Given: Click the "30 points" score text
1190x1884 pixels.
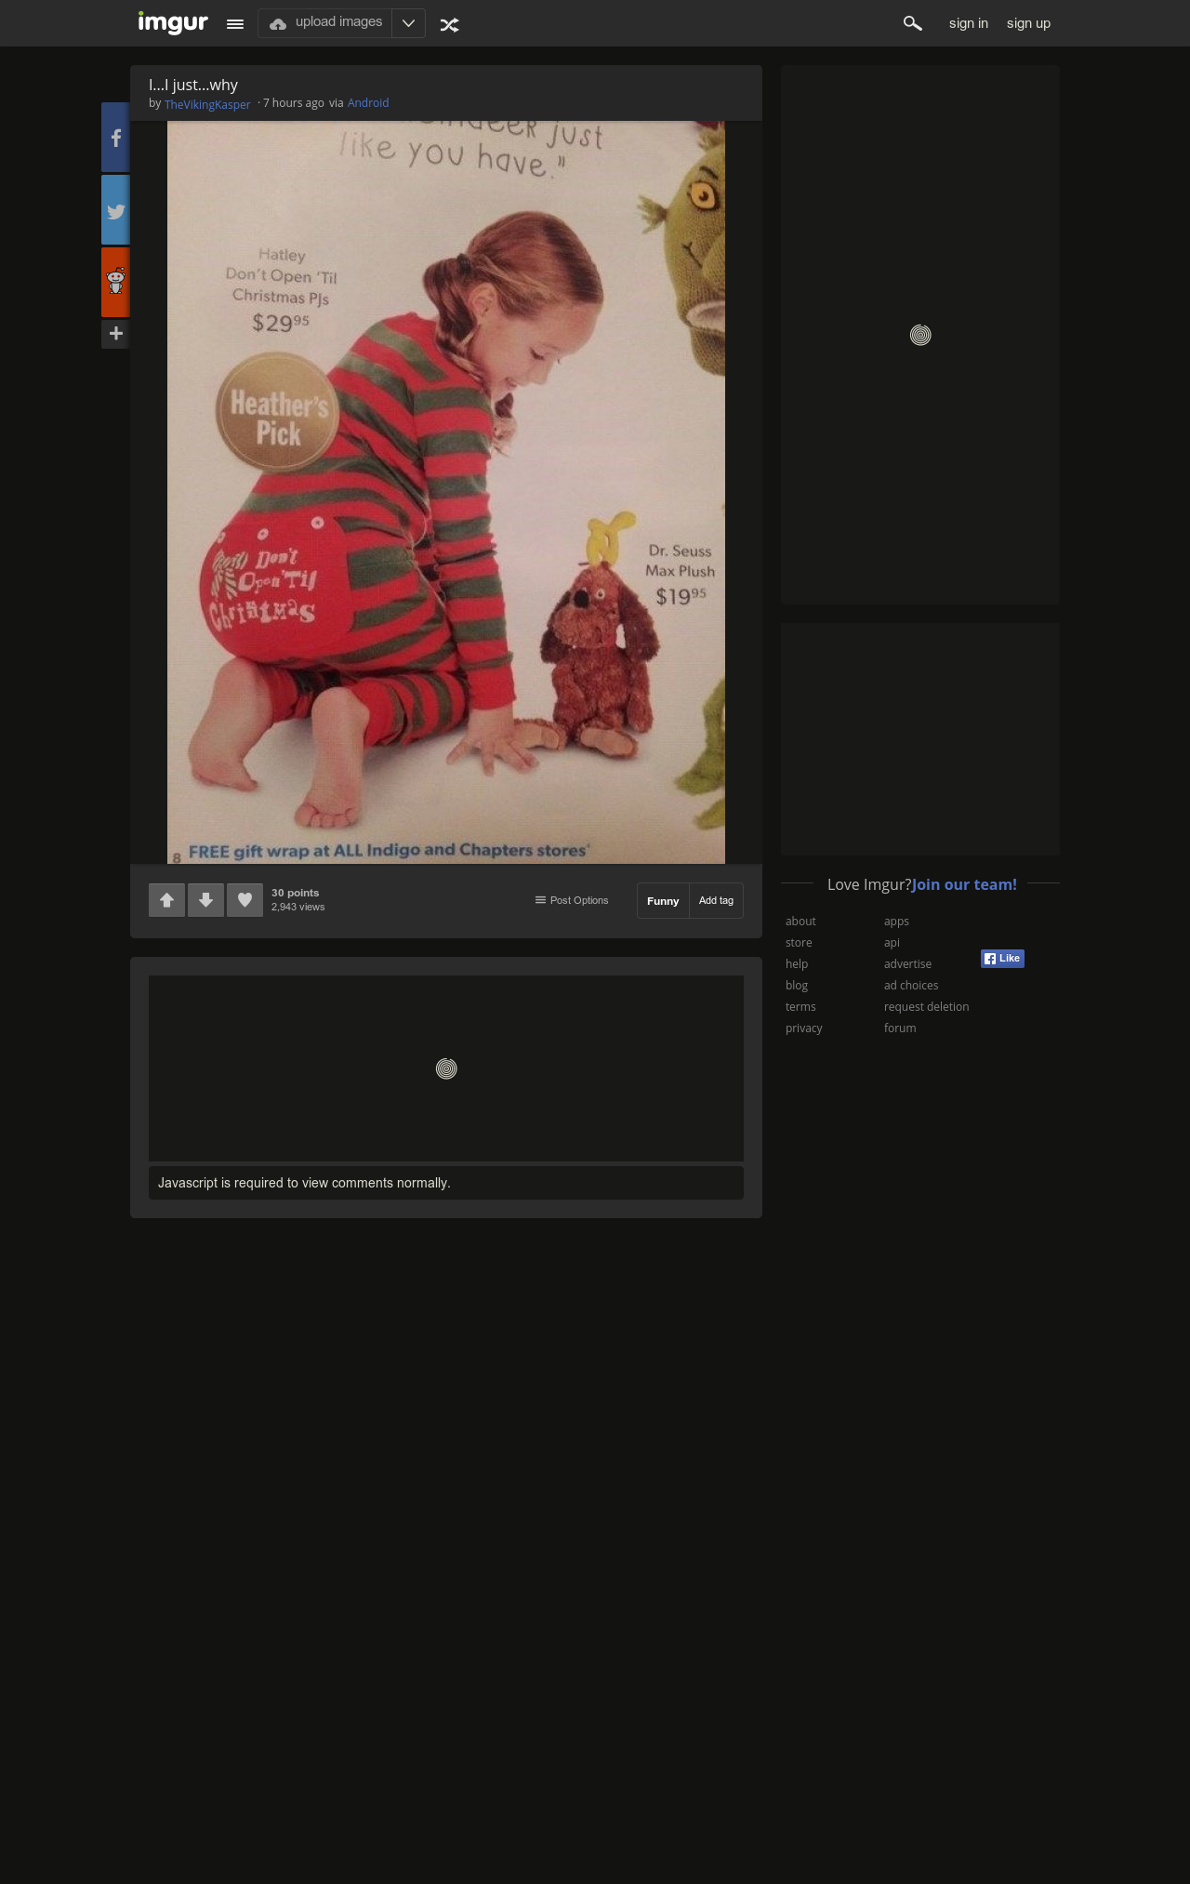Looking at the screenshot, I should [295, 893].
